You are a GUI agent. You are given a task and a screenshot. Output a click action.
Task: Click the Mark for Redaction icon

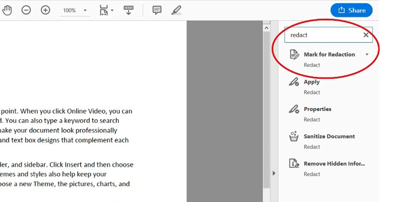pos(295,54)
